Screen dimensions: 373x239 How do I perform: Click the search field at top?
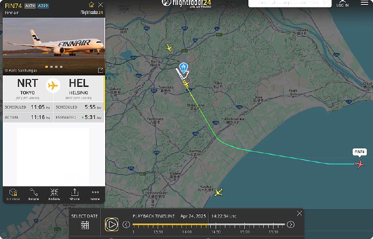[x=290, y=4]
